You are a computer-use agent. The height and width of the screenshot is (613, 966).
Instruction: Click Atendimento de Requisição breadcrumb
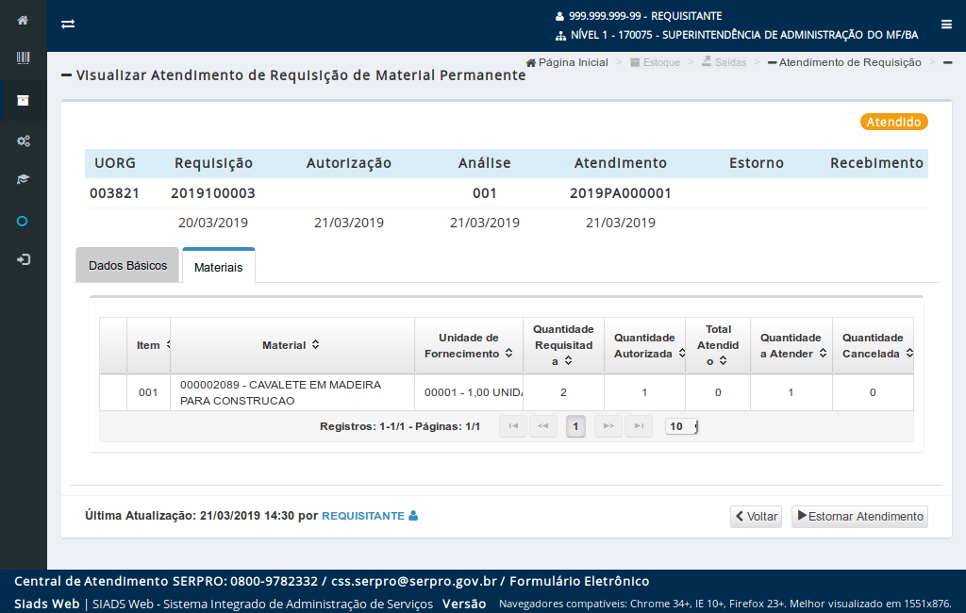[x=844, y=62]
